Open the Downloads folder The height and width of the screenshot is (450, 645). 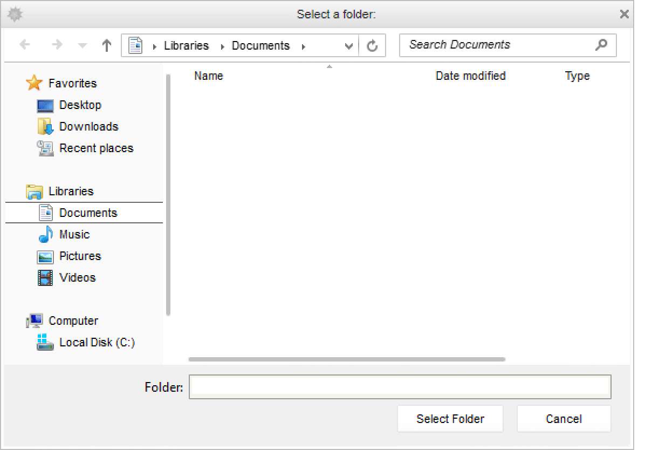pos(88,127)
